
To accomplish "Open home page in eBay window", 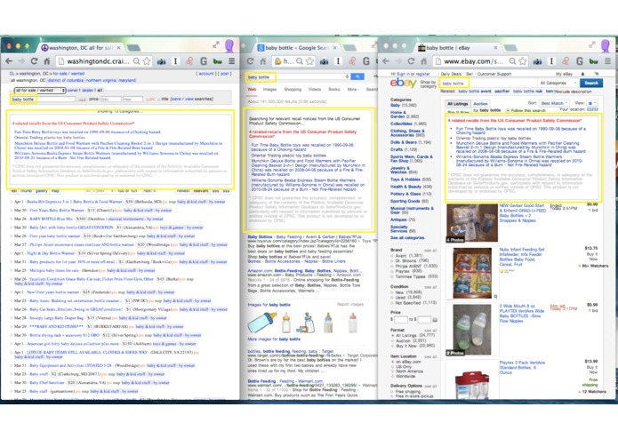I will coord(423,61).
